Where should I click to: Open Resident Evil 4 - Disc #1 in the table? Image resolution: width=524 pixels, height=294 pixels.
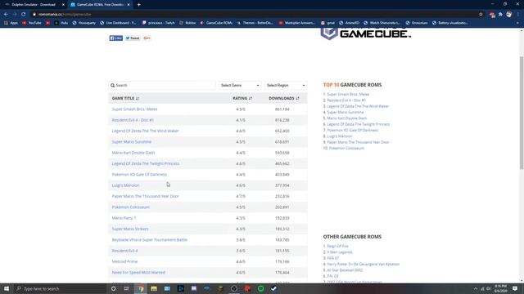point(133,120)
